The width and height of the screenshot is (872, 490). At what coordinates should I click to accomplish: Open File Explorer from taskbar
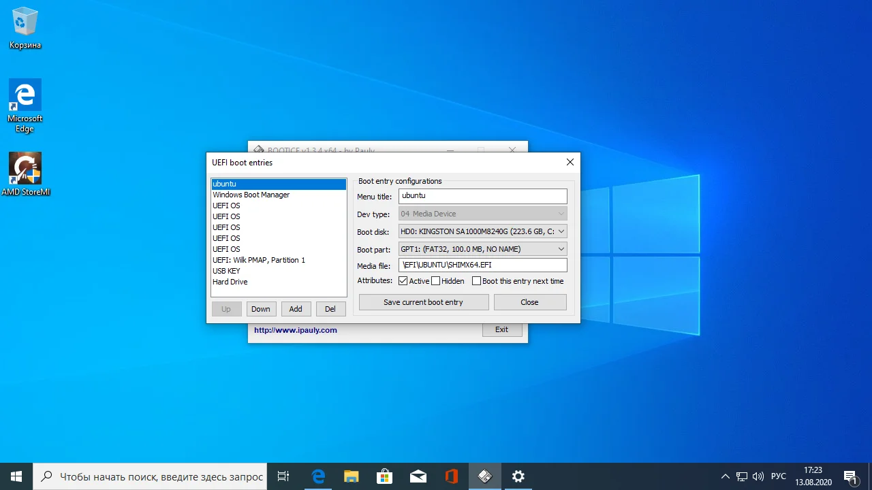[x=351, y=476]
